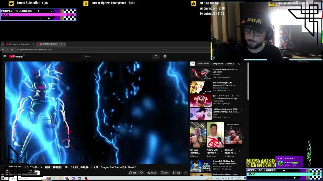Select the 'All' filter chip

(193, 64)
